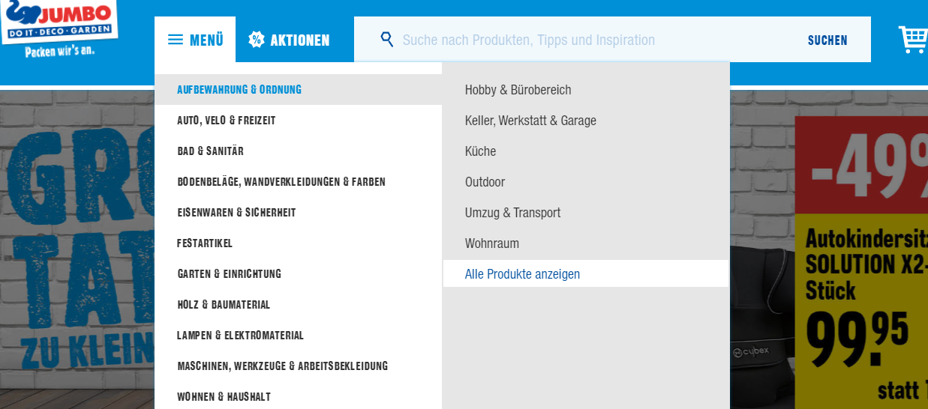Click the Jumbo logo
The image size is (928, 409).
[60, 27]
